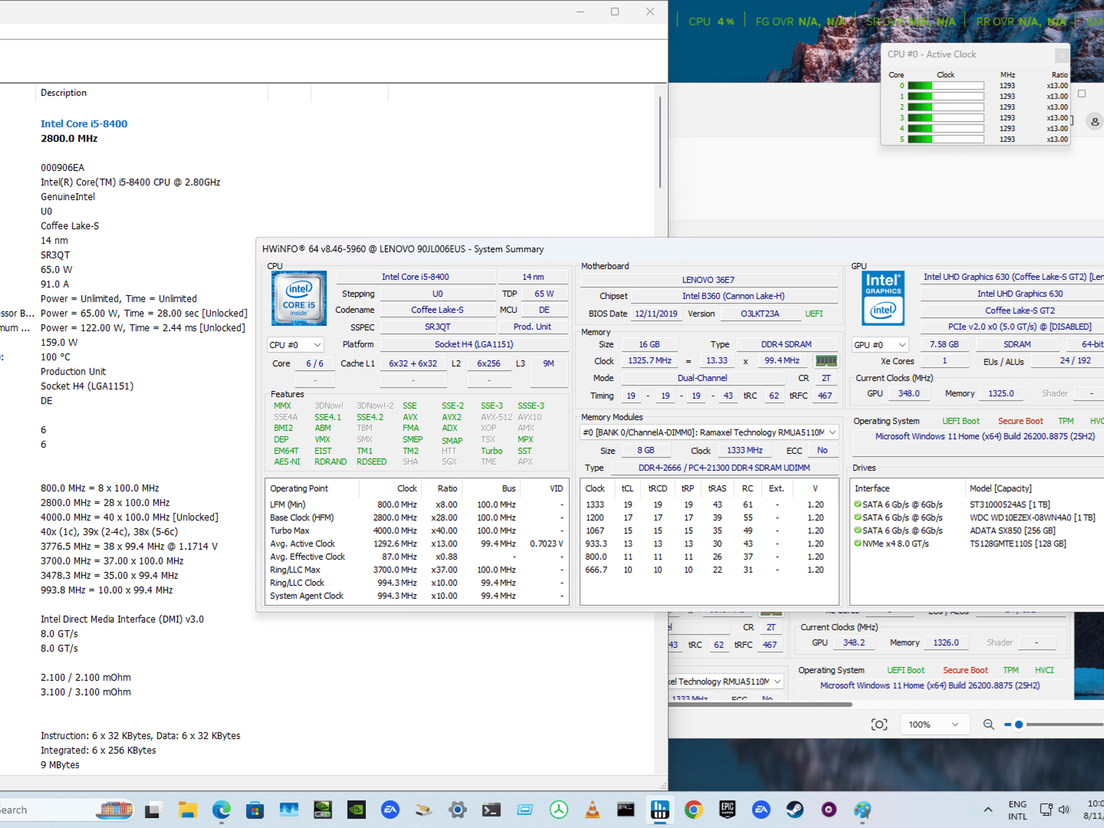Viewport: 1104px width, 828px height.
Task: Click the DDR4-2666 / PC4-21300 module type field
Action: pyautogui.click(x=724, y=468)
